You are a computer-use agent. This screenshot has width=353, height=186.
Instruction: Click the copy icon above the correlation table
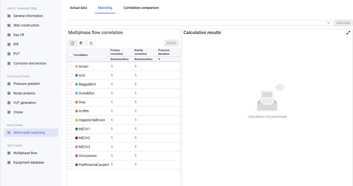[x=72, y=43]
